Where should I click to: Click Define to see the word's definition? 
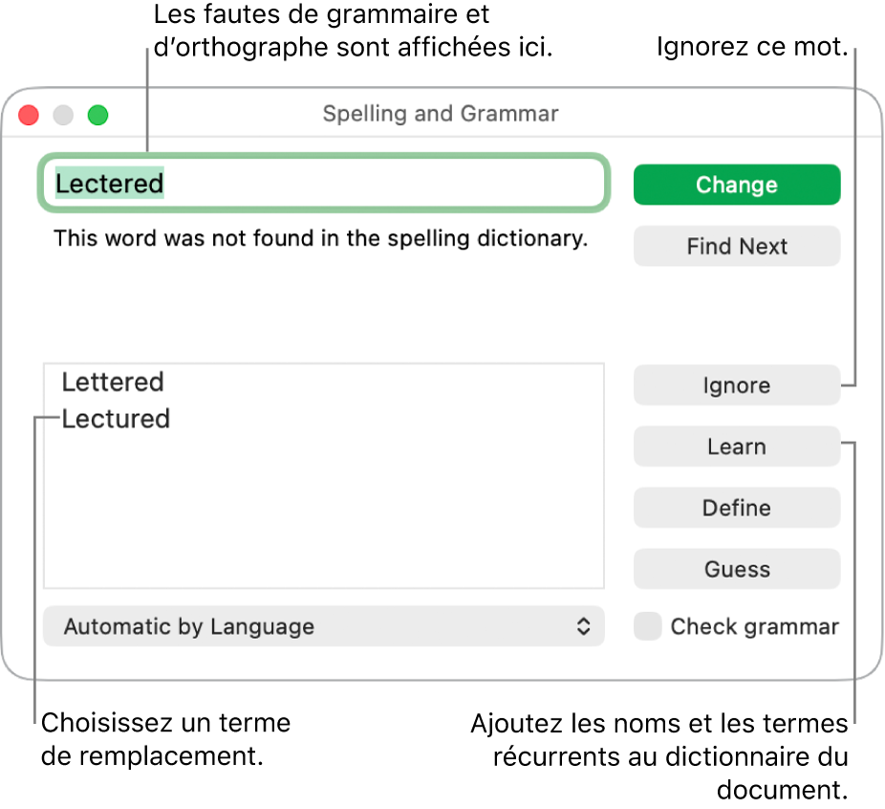point(736,508)
